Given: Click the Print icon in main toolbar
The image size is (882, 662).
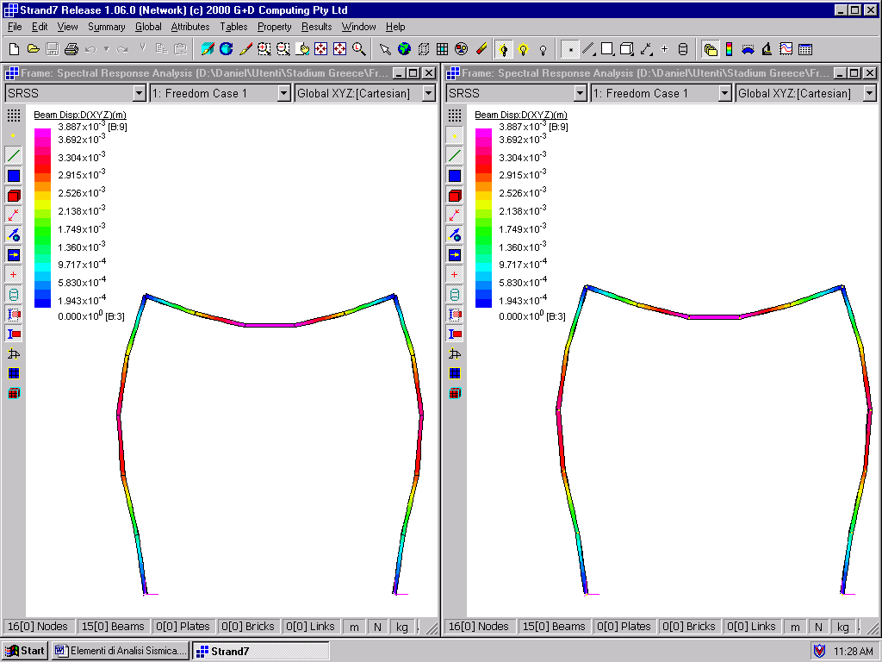Looking at the screenshot, I should pyautogui.click(x=71, y=49).
